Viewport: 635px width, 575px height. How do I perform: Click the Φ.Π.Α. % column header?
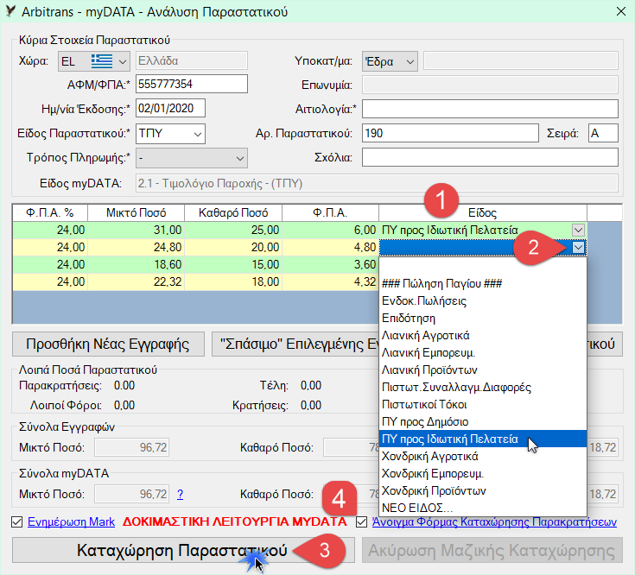click(50, 213)
